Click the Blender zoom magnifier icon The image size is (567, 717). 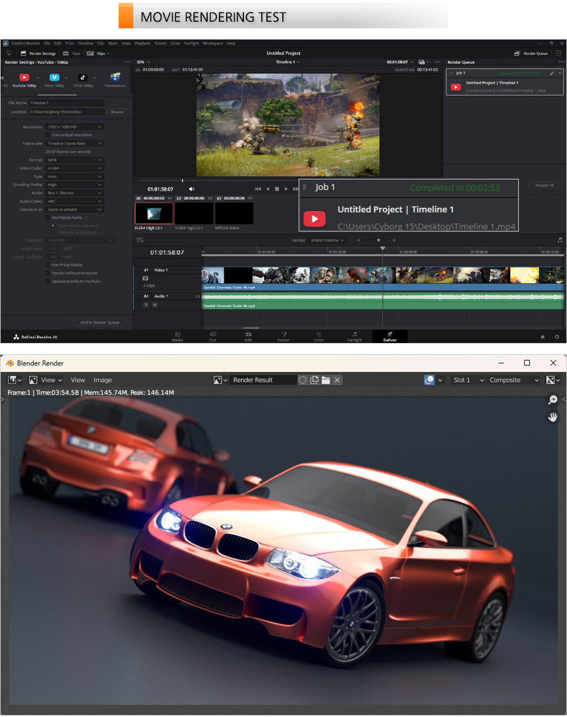click(552, 400)
